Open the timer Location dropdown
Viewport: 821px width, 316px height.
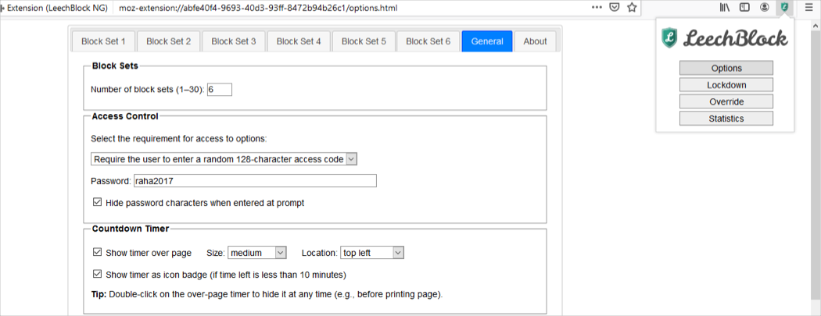point(372,253)
